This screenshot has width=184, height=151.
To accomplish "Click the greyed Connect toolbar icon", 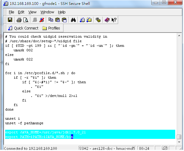I will pyautogui.click(x=35, y=20).
